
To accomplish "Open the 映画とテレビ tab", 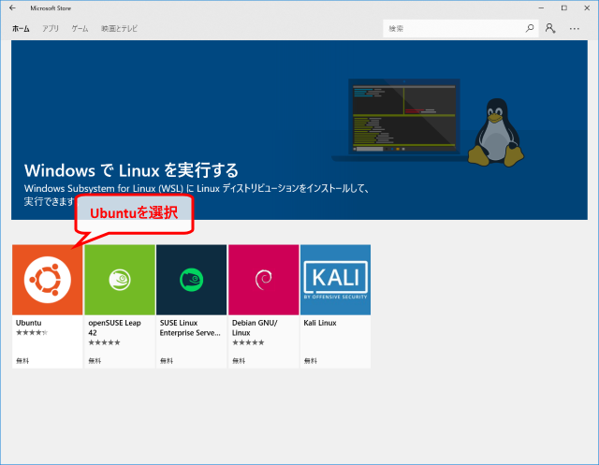I will [119, 29].
